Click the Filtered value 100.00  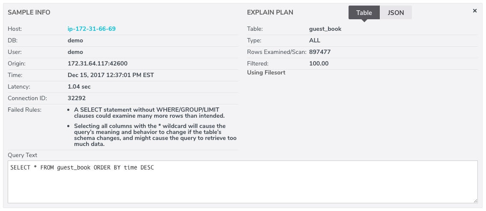point(319,63)
